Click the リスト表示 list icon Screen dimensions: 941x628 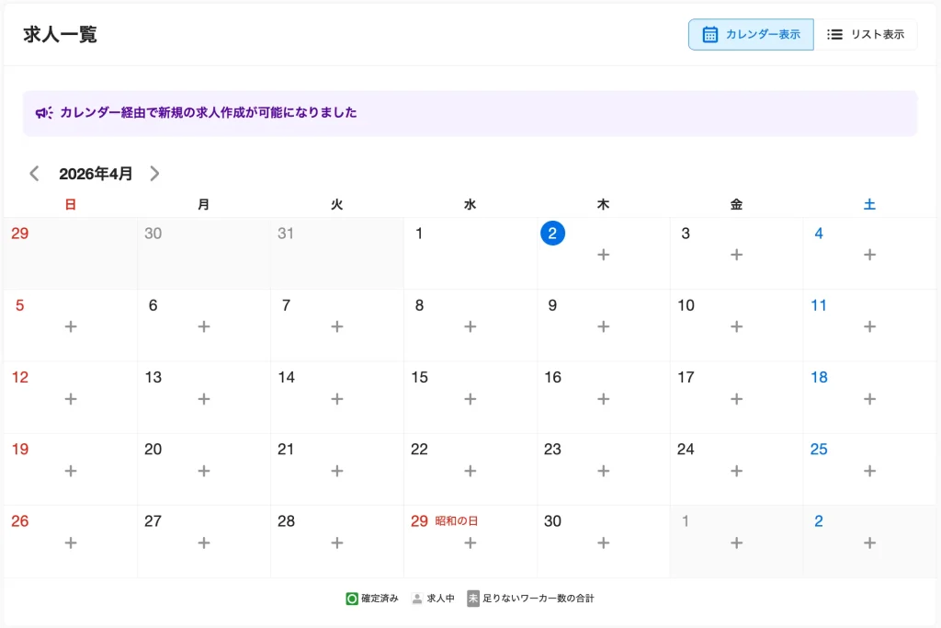pyautogui.click(x=834, y=34)
